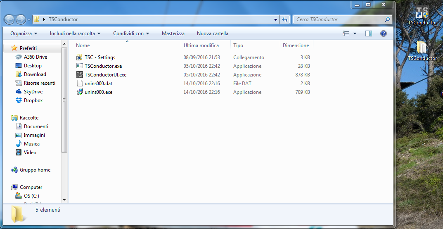Open the Condividi con menu
This screenshot has height=229, width=443.
pyautogui.click(x=131, y=33)
